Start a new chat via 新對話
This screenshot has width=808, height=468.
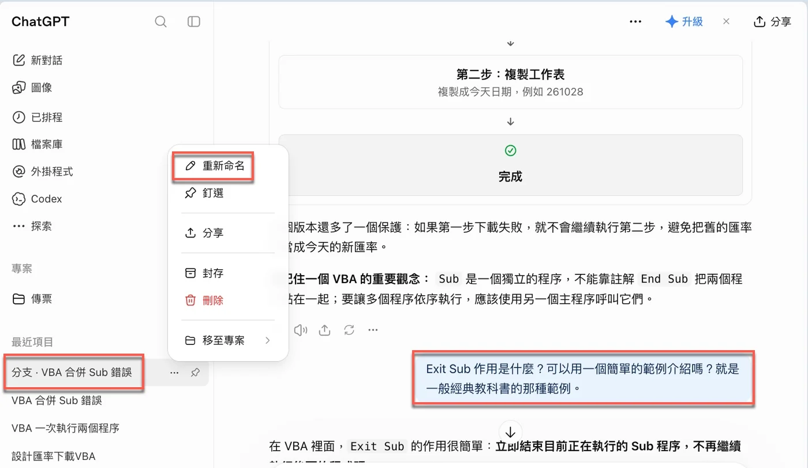pyautogui.click(x=38, y=60)
